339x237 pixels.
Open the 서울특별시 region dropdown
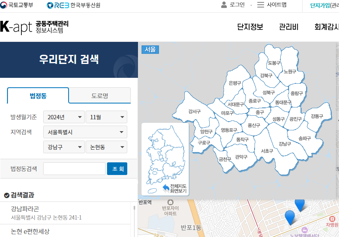click(x=85, y=132)
